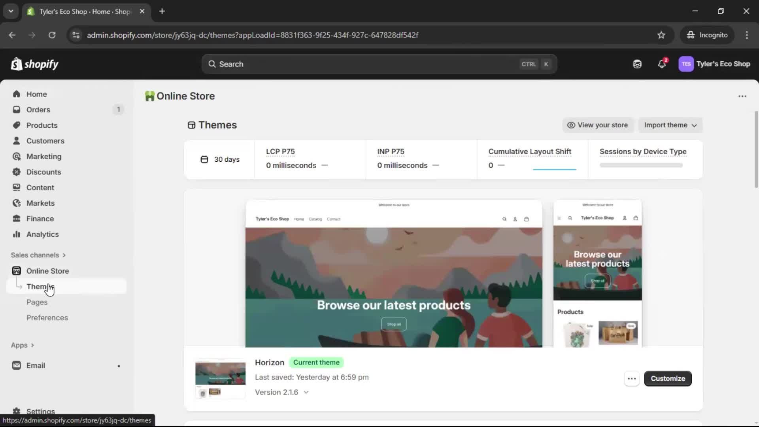The height and width of the screenshot is (427, 759).
Task: Click the Shopify logo
Action: [x=35, y=64]
